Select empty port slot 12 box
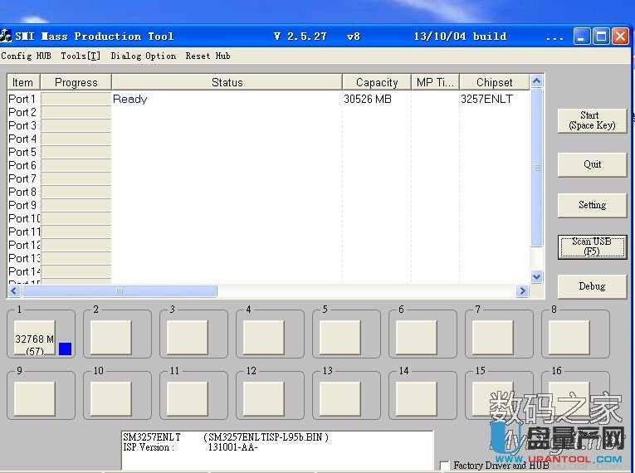This screenshot has height=473, width=635. click(x=264, y=398)
